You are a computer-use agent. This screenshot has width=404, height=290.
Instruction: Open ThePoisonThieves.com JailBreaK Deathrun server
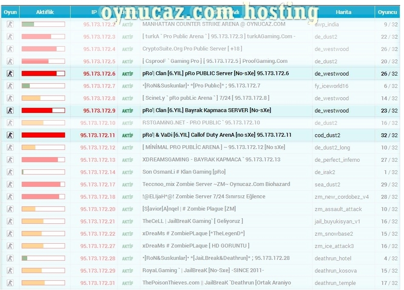click(217, 282)
